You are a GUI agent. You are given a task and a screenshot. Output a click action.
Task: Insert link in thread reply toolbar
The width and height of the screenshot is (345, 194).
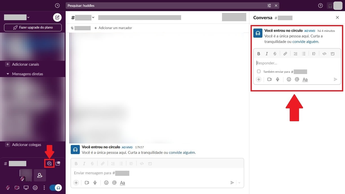point(285,54)
